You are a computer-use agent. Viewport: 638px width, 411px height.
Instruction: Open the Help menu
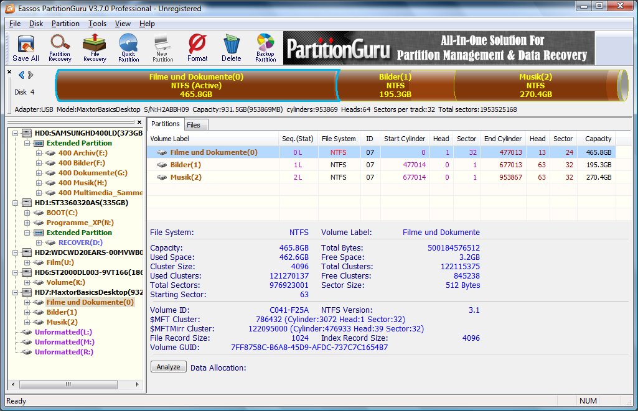tap(147, 24)
